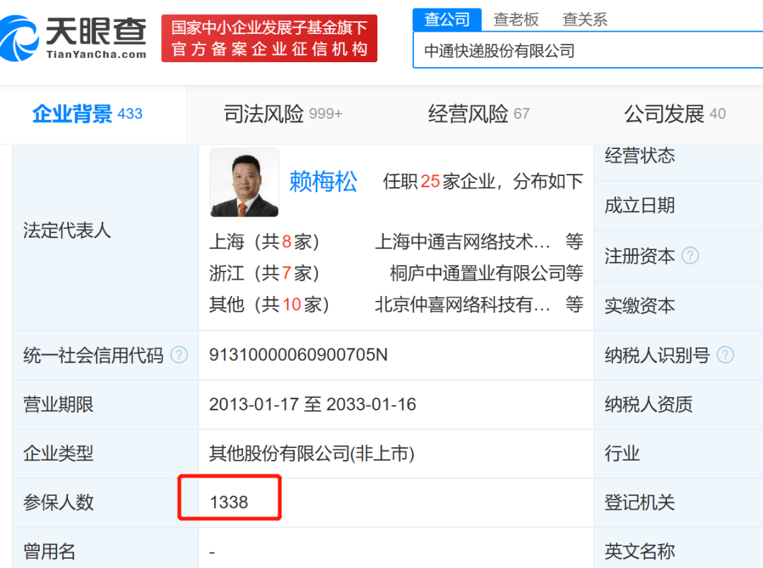Click the 赖梅松 profile photo
The image size is (763, 568).
[x=244, y=182]
